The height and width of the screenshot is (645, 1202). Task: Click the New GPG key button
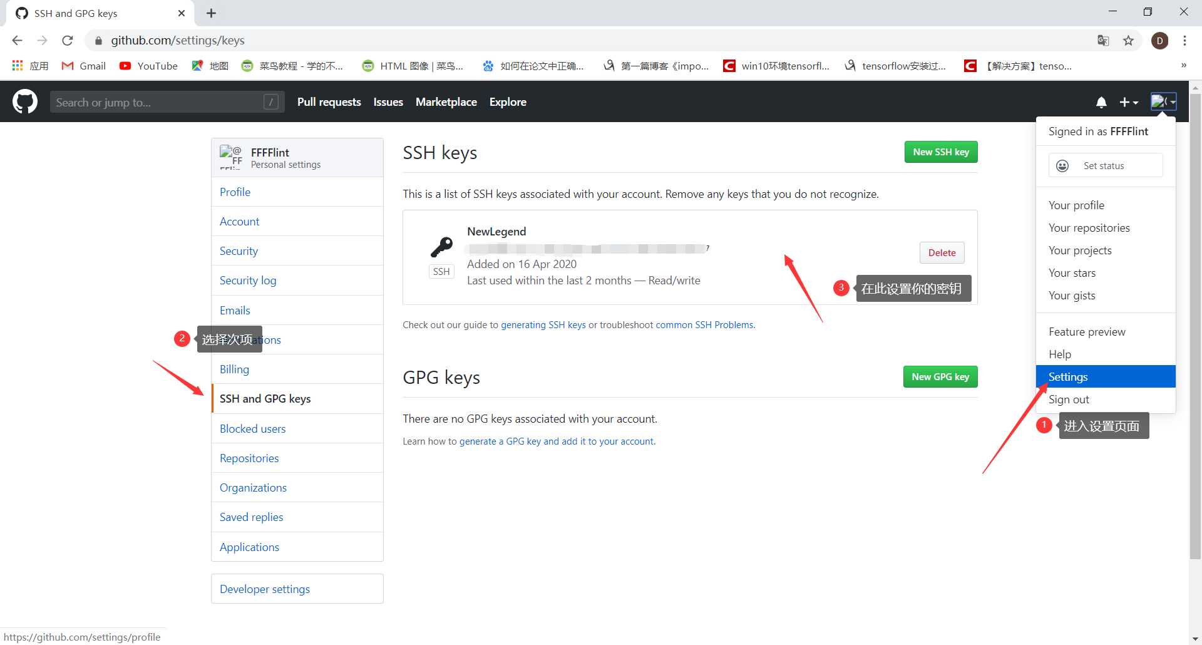(x=940, y=377)
